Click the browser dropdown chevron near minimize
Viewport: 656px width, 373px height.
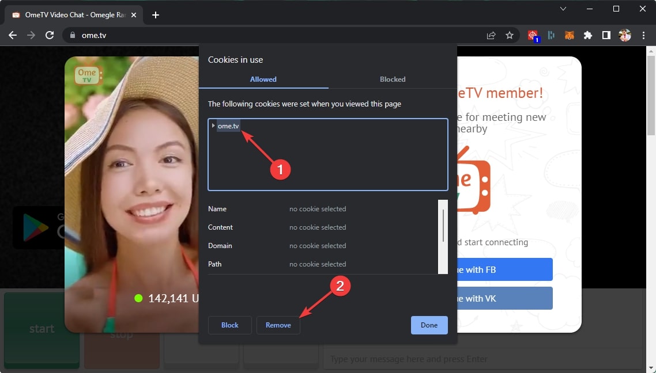point(563,9)
